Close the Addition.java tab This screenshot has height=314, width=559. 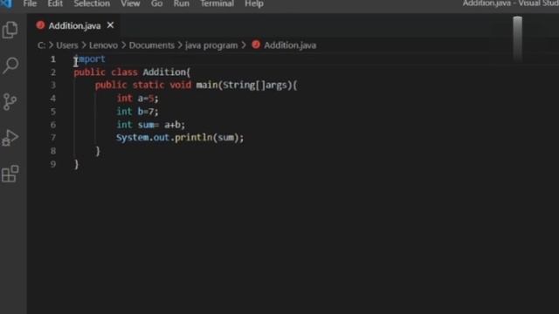click(111, 25)
